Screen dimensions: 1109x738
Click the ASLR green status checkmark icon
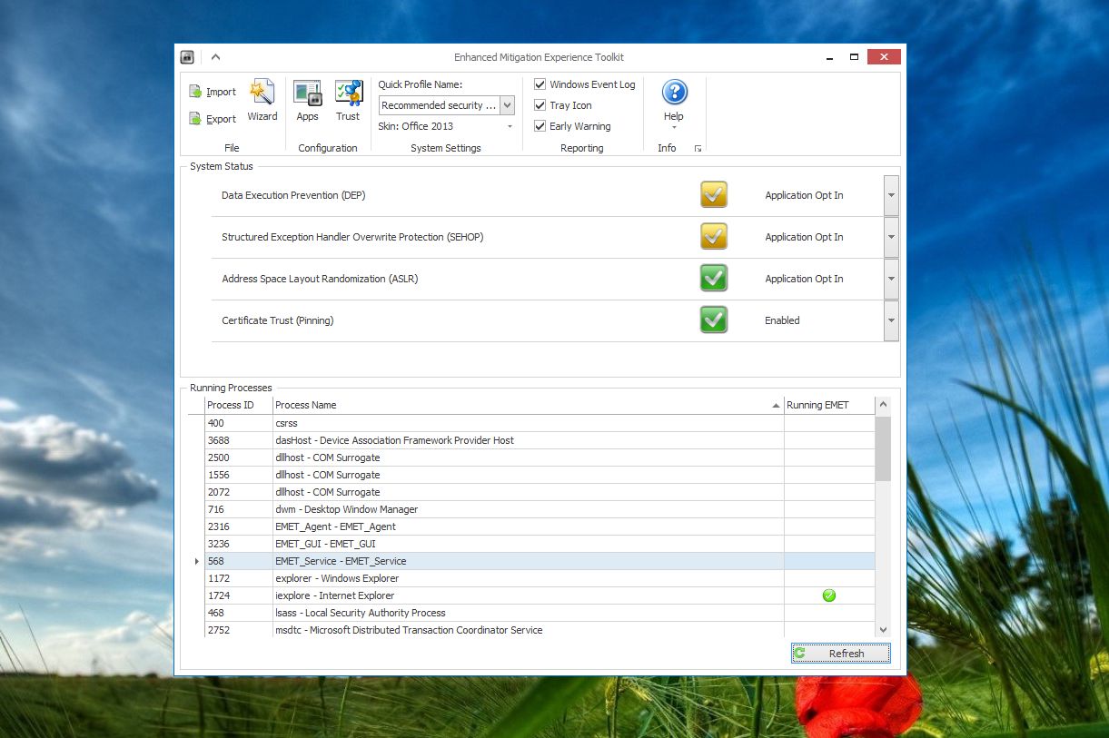click(714, 279)
